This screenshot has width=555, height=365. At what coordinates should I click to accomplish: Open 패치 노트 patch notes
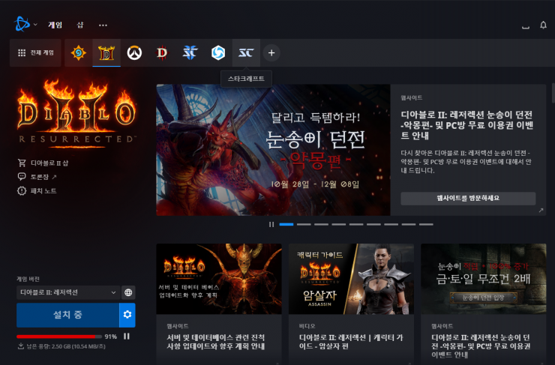[43, 191]
